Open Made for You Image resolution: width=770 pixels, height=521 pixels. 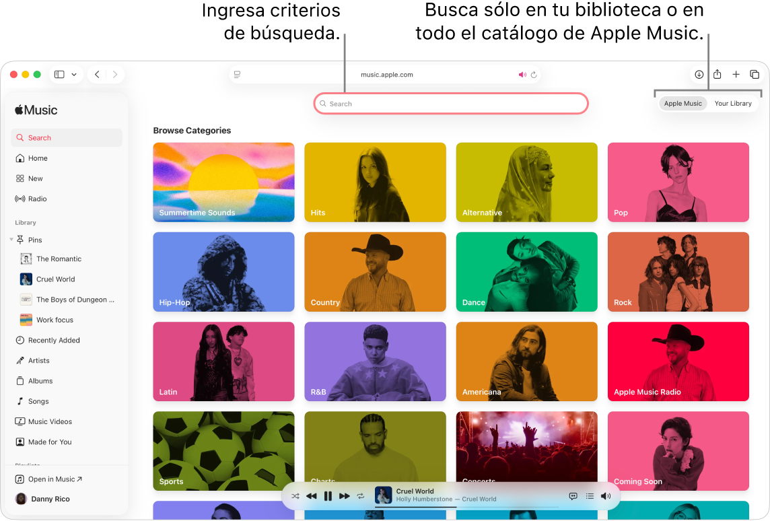pyautogui.click(x=66, y=442)
